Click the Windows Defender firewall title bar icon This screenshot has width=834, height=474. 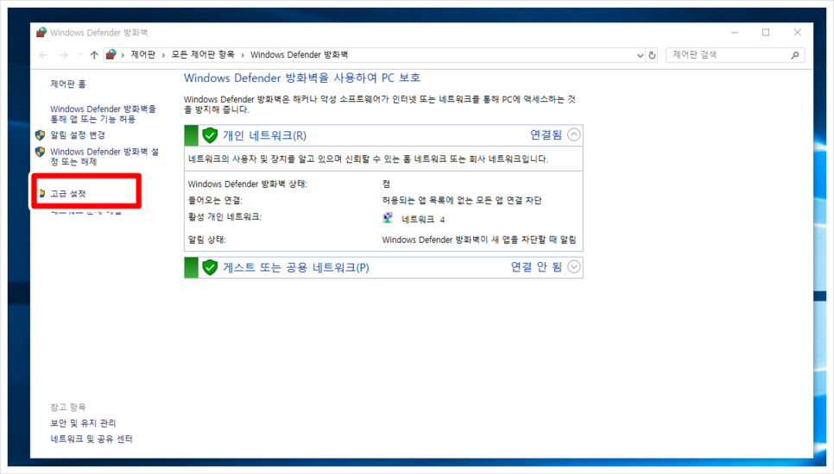(x=41, y=33)
